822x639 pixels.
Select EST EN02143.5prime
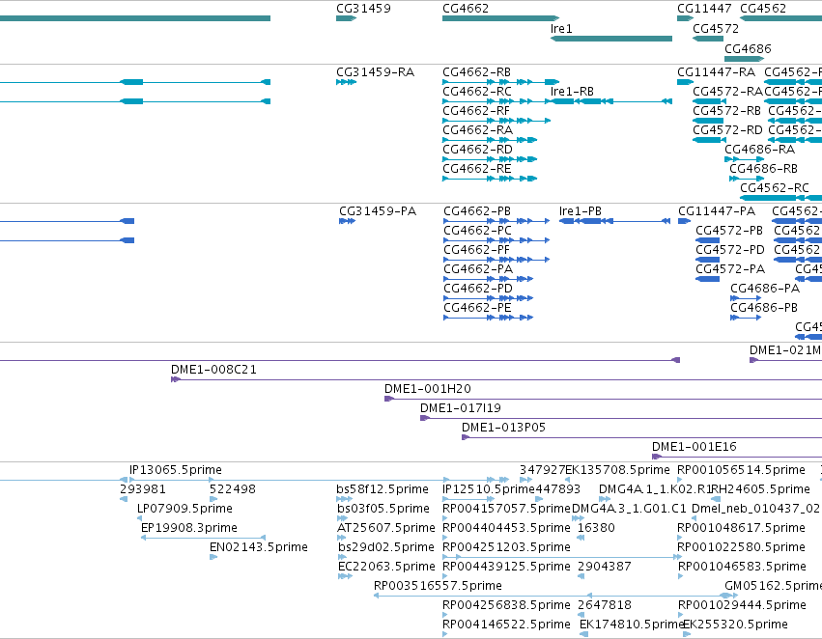click(x=259, y=548)
